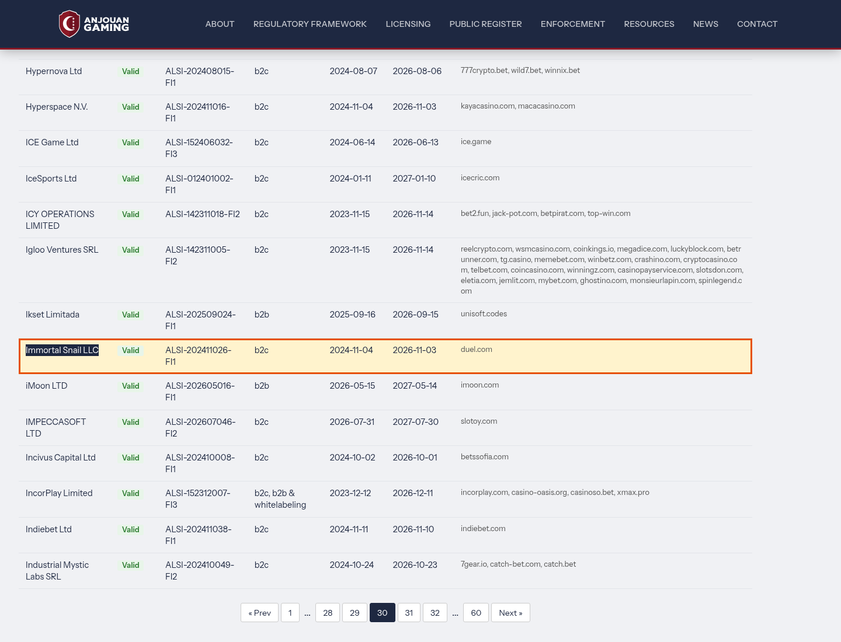The width and height of the screenshot is (841, 642).
Task: Select Industrial Mystic Labs SRL name
Action: [57, 571]
